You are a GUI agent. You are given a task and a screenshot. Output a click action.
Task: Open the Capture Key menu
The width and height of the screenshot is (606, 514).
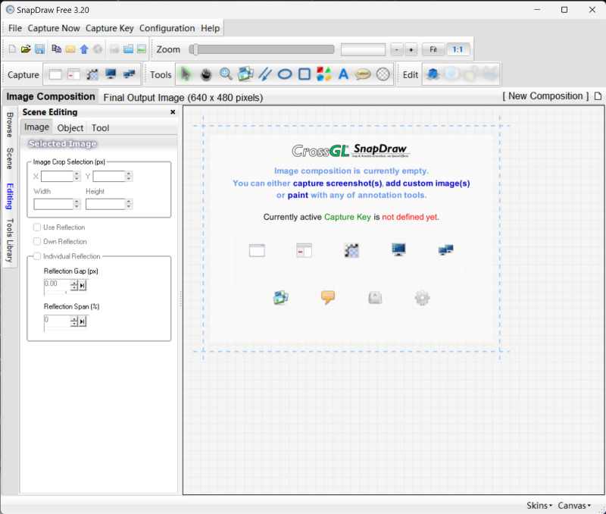tap(109, 28)
